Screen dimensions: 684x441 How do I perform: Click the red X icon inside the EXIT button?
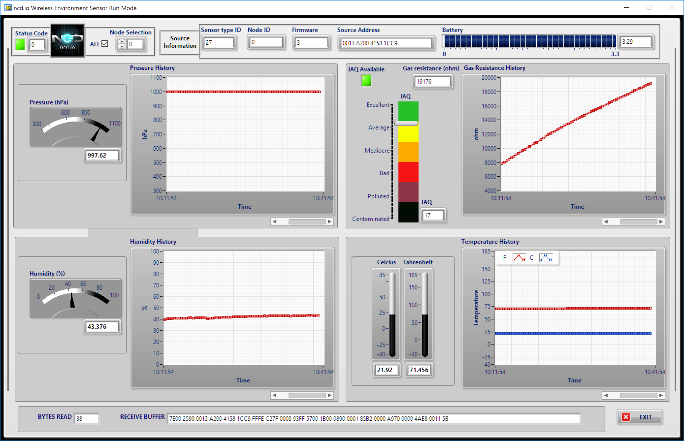pos(625,417)
